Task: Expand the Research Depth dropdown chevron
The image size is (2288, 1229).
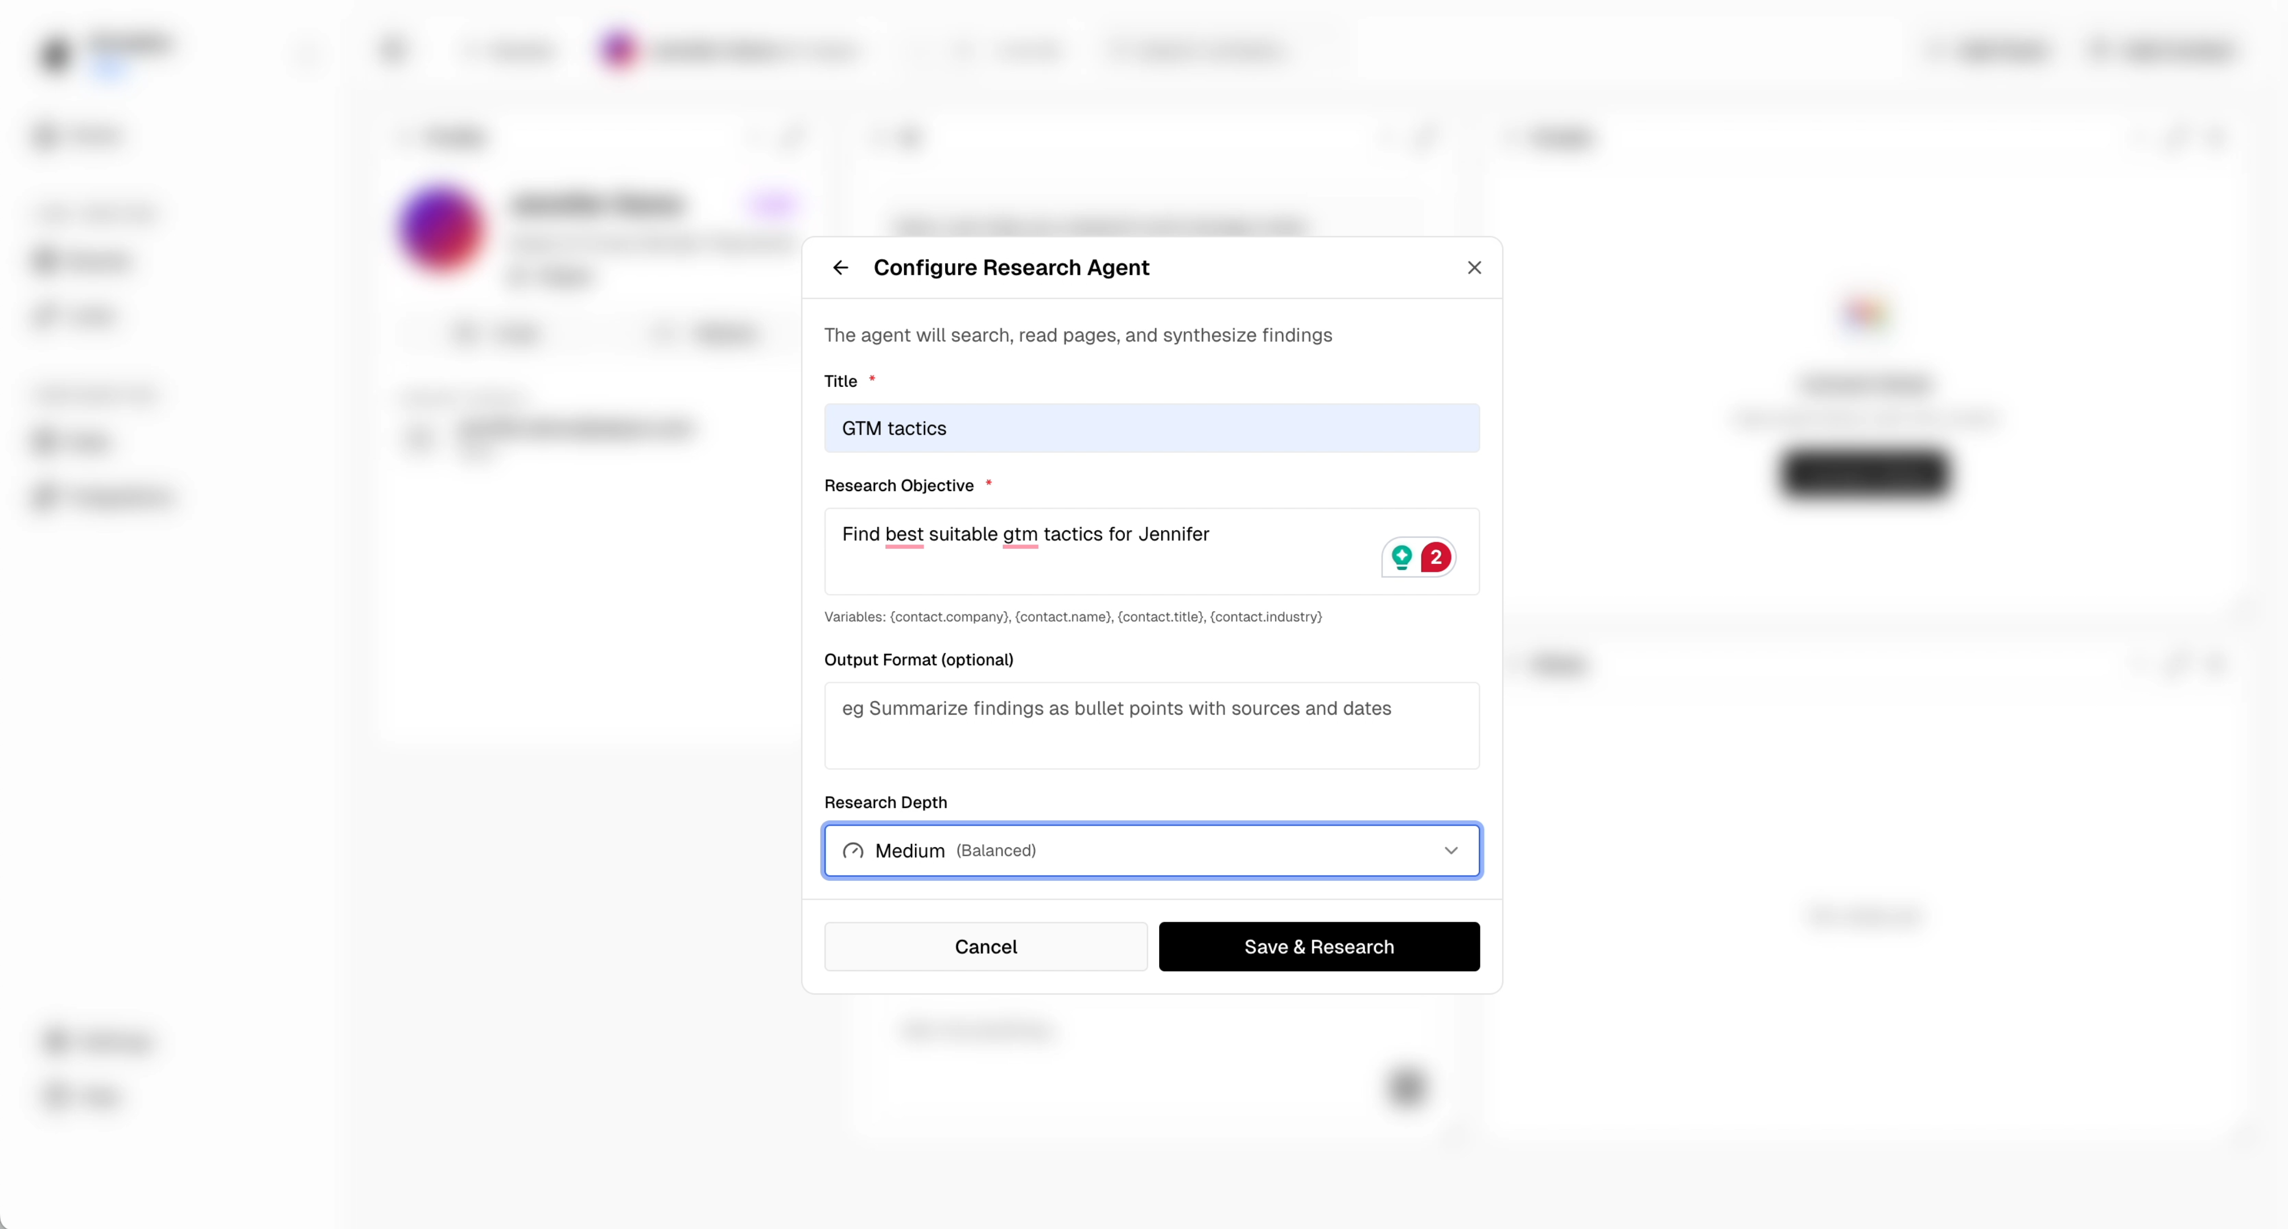Action: pyautogui.click(x=1452, y=850)
